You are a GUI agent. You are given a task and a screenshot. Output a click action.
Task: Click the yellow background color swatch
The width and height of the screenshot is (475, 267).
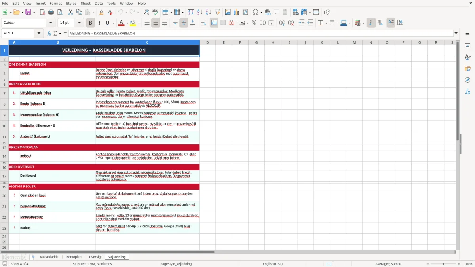pos(133,23)
